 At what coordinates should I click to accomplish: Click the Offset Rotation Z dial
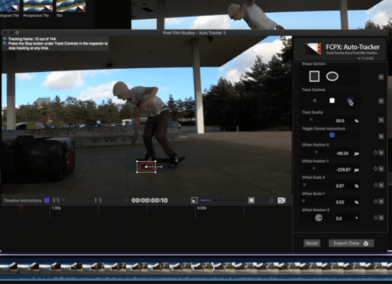click(319, 218)
